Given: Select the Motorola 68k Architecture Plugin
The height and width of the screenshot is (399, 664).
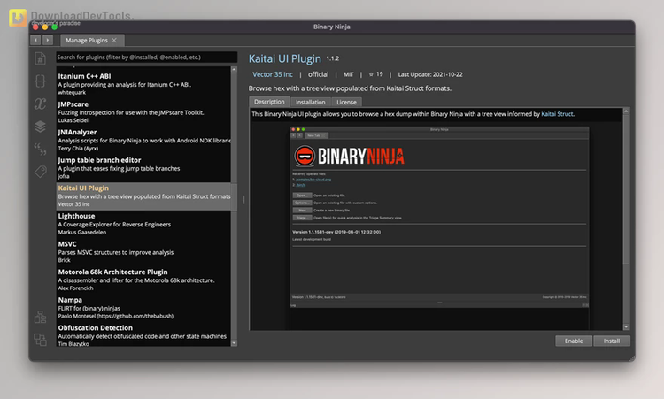Looking at the screenshot, I should point(143,280).
